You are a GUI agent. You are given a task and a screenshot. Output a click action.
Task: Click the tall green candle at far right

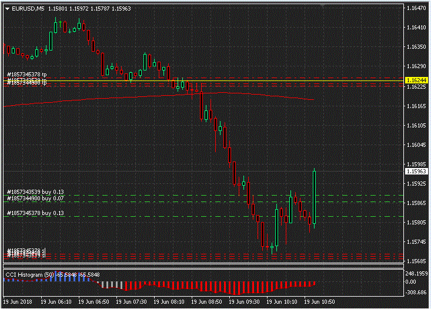click(315, 197)
